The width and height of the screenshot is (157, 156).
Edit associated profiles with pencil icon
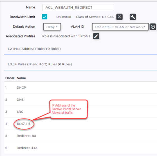96,36
